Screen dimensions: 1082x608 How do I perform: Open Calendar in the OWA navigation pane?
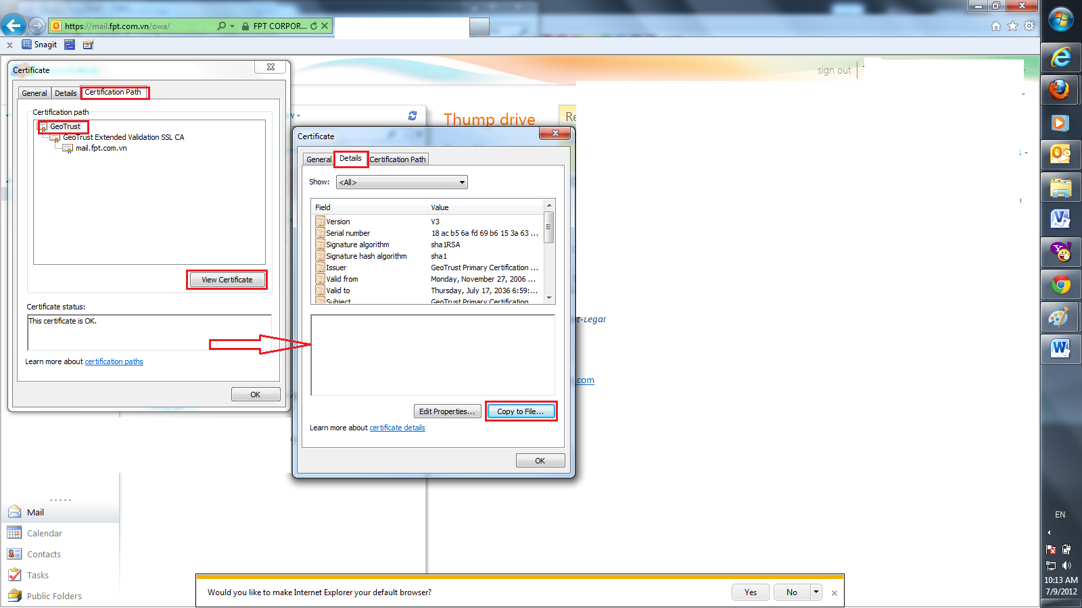click(x=60, y=533)
